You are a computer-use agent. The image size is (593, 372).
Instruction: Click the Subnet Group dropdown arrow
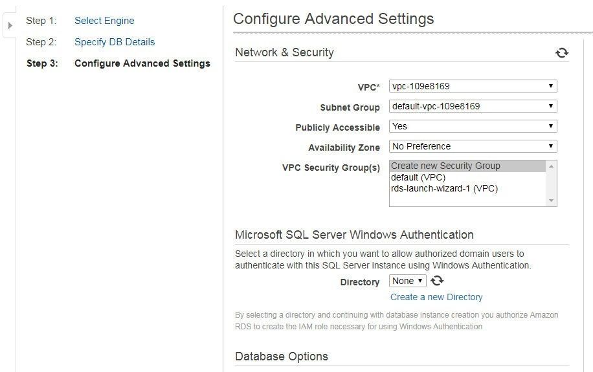tap(551, 106)
